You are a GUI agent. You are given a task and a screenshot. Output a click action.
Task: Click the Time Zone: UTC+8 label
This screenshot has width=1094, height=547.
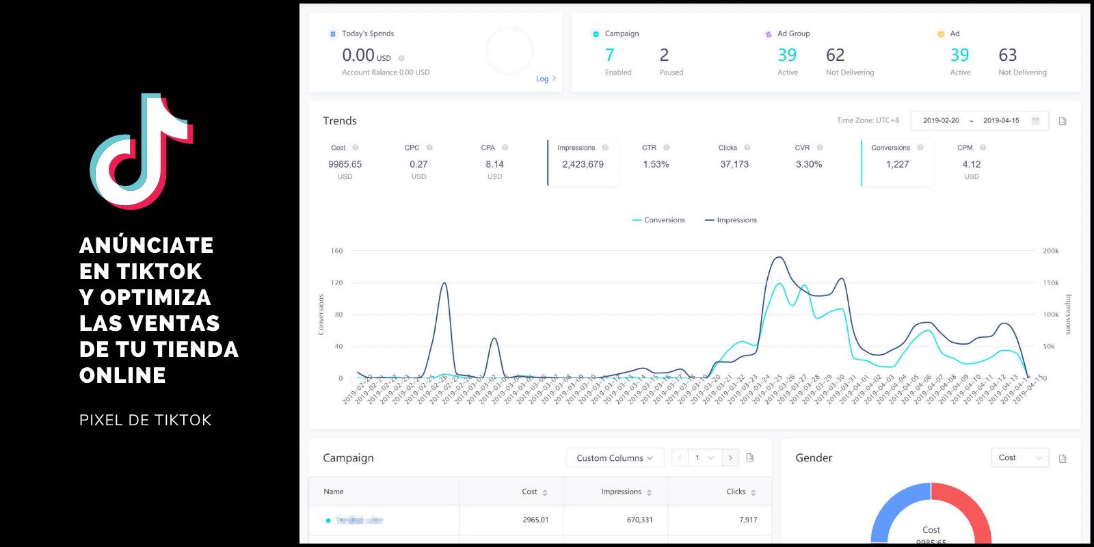[x=868, y=121]
